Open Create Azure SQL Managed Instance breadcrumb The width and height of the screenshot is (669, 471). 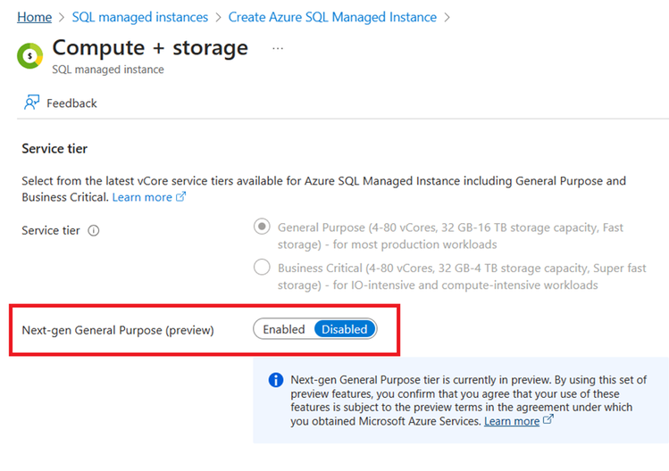(332, 17)
